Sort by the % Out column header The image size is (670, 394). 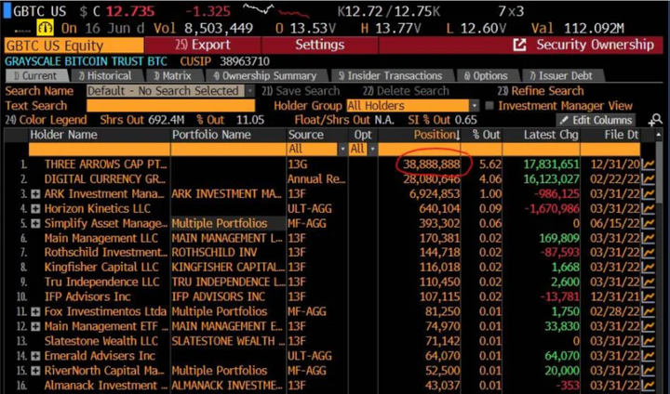[486, 135]
